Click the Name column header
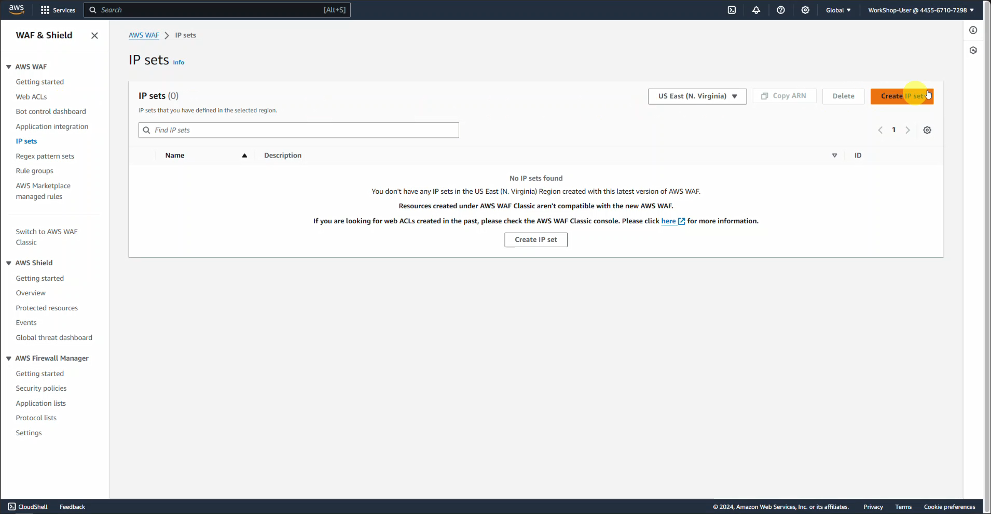991x514 pixels. pos(175,155)
